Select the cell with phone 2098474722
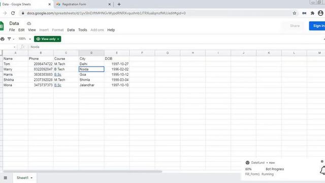The image size is (325, 183). click(41, 64)
